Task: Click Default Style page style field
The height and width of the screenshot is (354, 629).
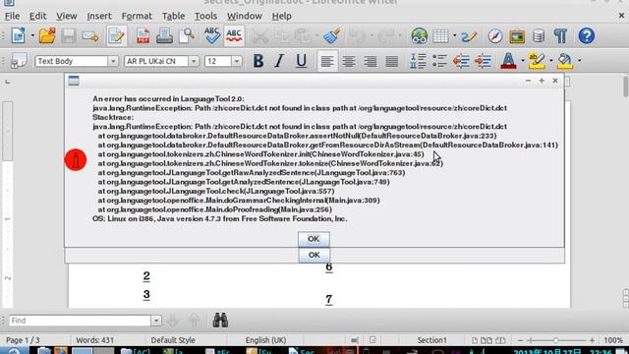Action: pos(173,340)
